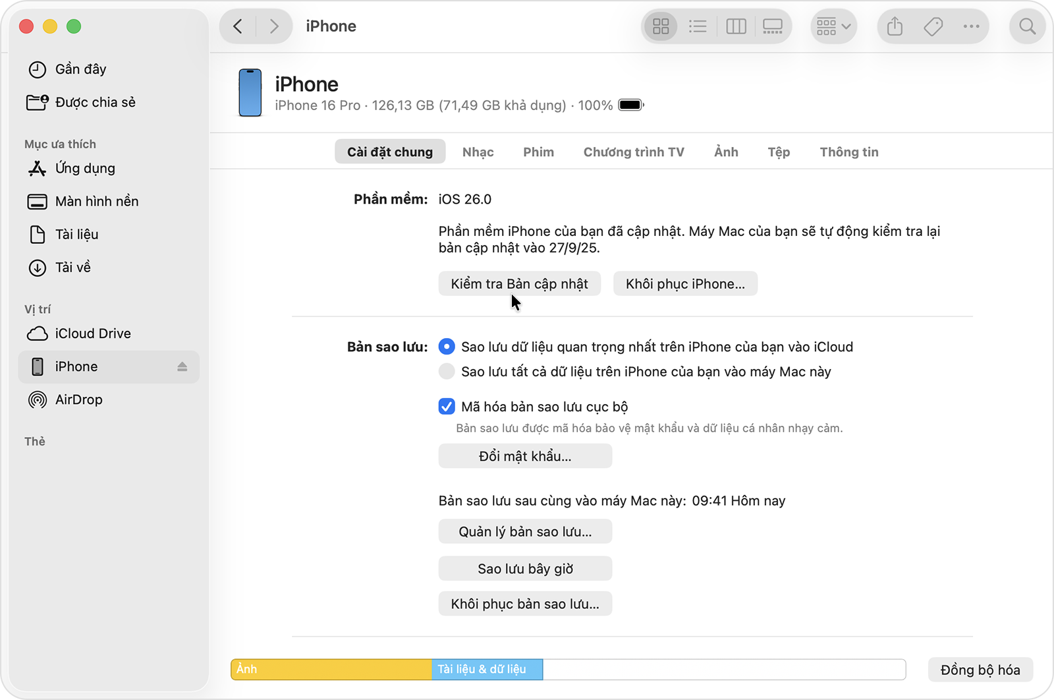Open the more actions ellipsis menu
The height and width of the screenshot is (700, 1054).
(971, 26)
